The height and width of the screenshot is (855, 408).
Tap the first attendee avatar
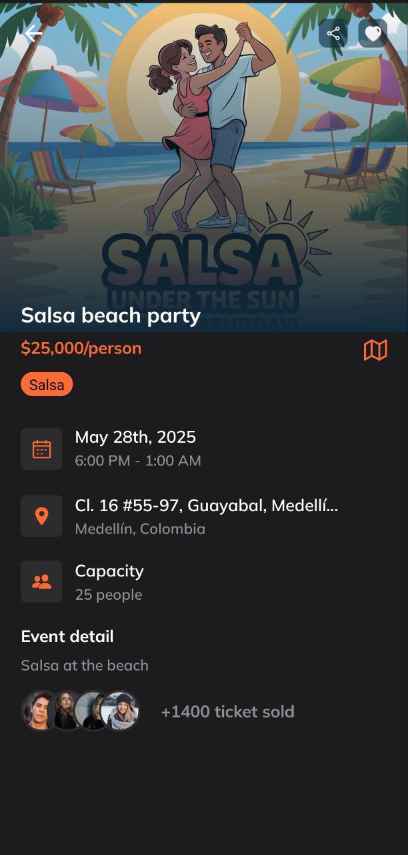click(x=39, y=710)
